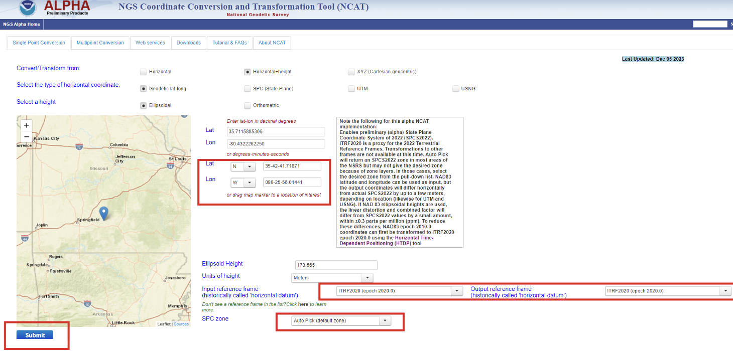Expand the Input reference frame dropdown
Image resolution: width=733 pixels, height=351 pixels.
click(x=399, y=291)
